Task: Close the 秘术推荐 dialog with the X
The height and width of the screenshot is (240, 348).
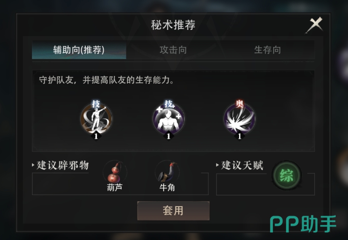Action: pos(315,25)
